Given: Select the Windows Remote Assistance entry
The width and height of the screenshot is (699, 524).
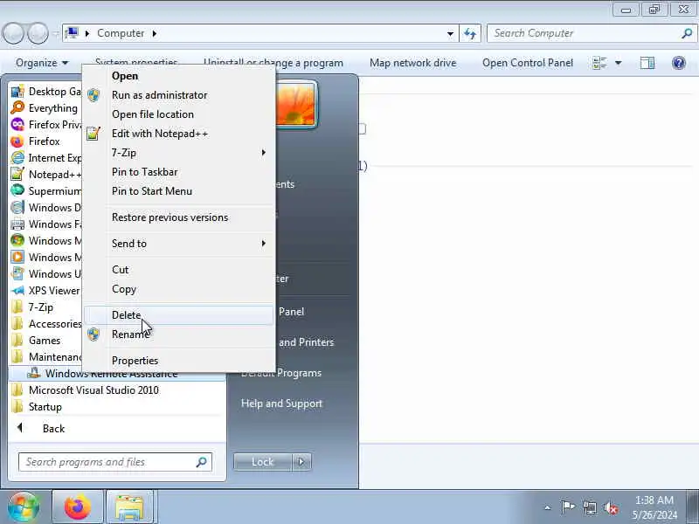Looking at the screenshot, I should coord(117,375).
